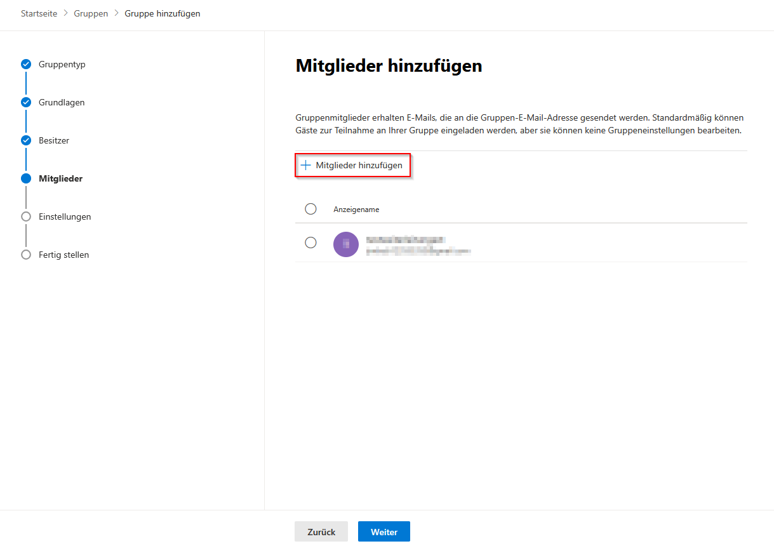Click the Einstellungen empty step circle icon
The height and width of the screenshot is (546, 774).
[26, 216]
